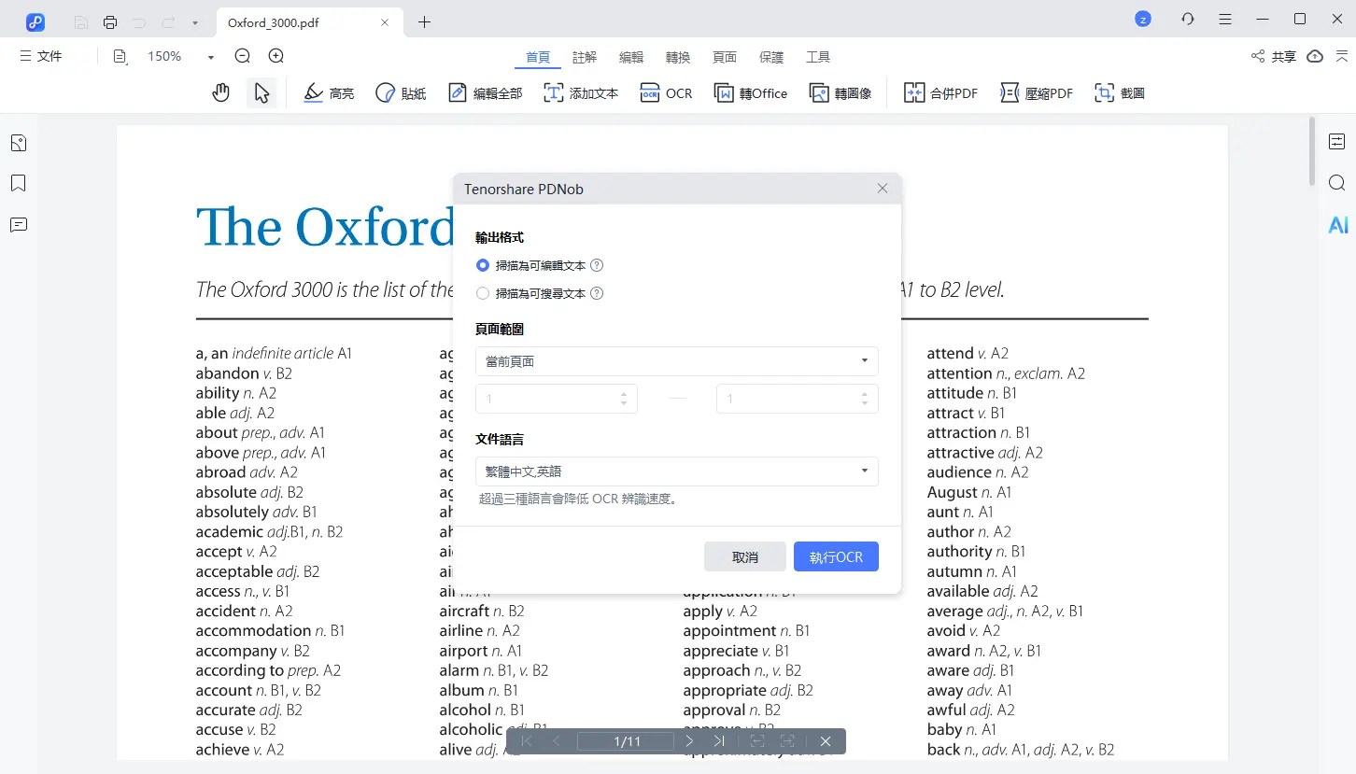Click help icon beside 掃描為可搜尋文本
The height and width of the screenshot is (774, 1356).
pos(597,293)
